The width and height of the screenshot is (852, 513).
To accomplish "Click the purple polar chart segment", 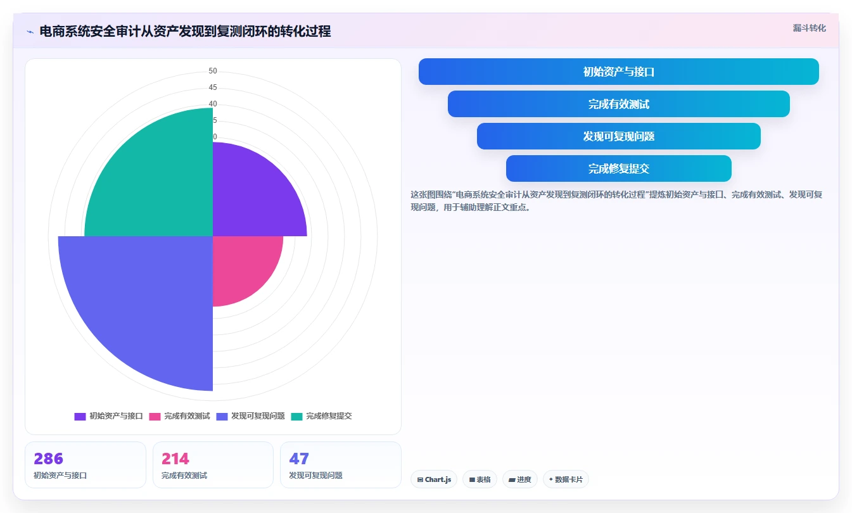I will (253, 196).
